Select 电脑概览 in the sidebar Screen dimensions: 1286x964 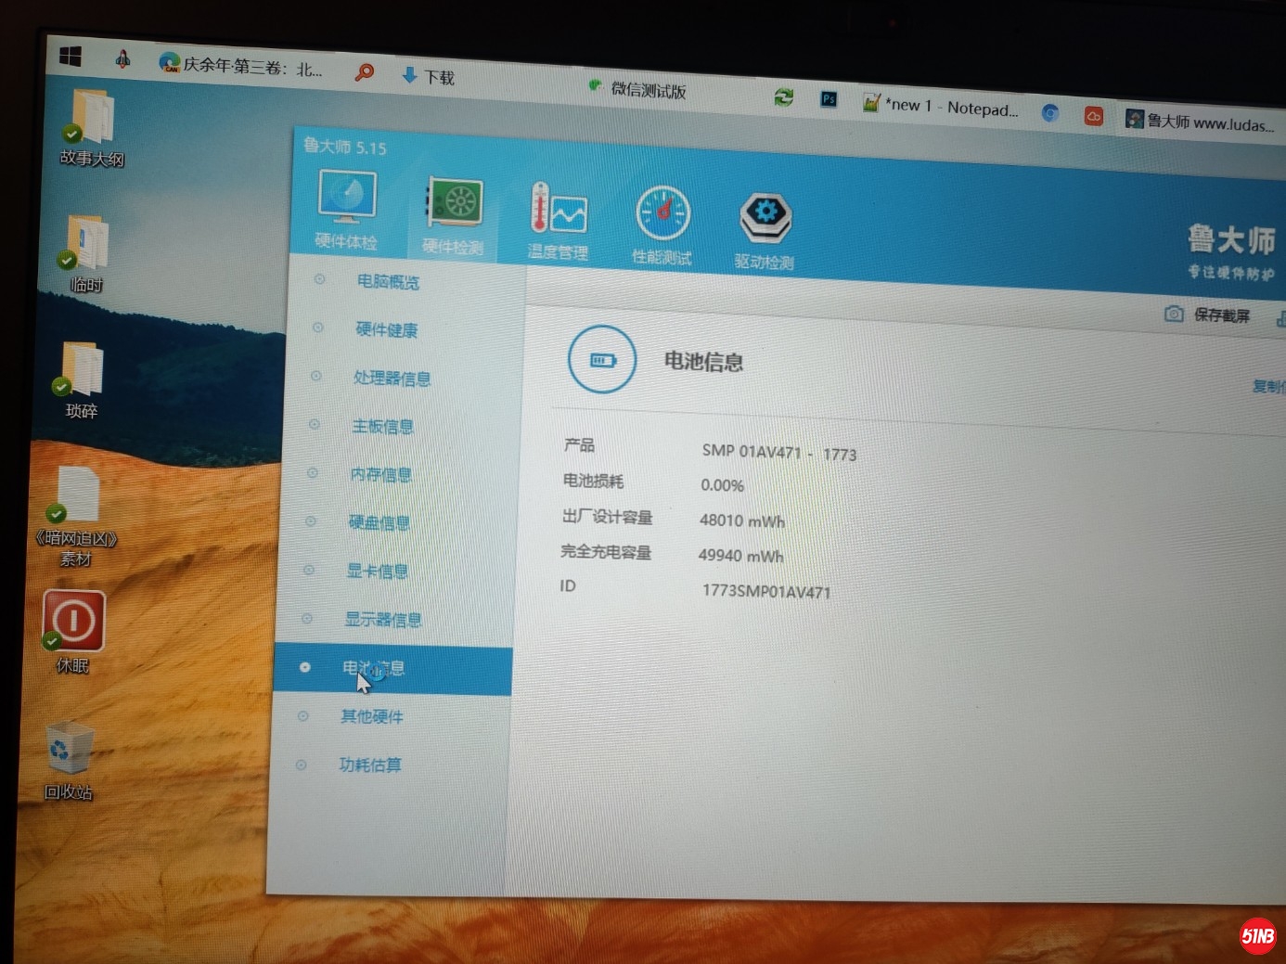(388, 282)
